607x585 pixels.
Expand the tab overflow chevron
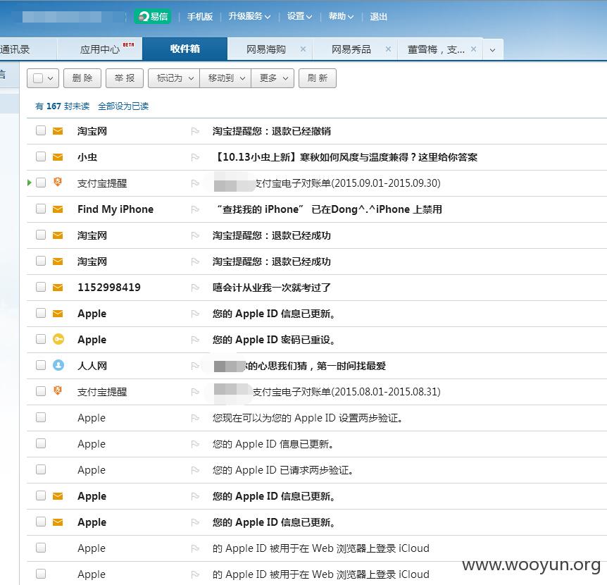(492, 50)
